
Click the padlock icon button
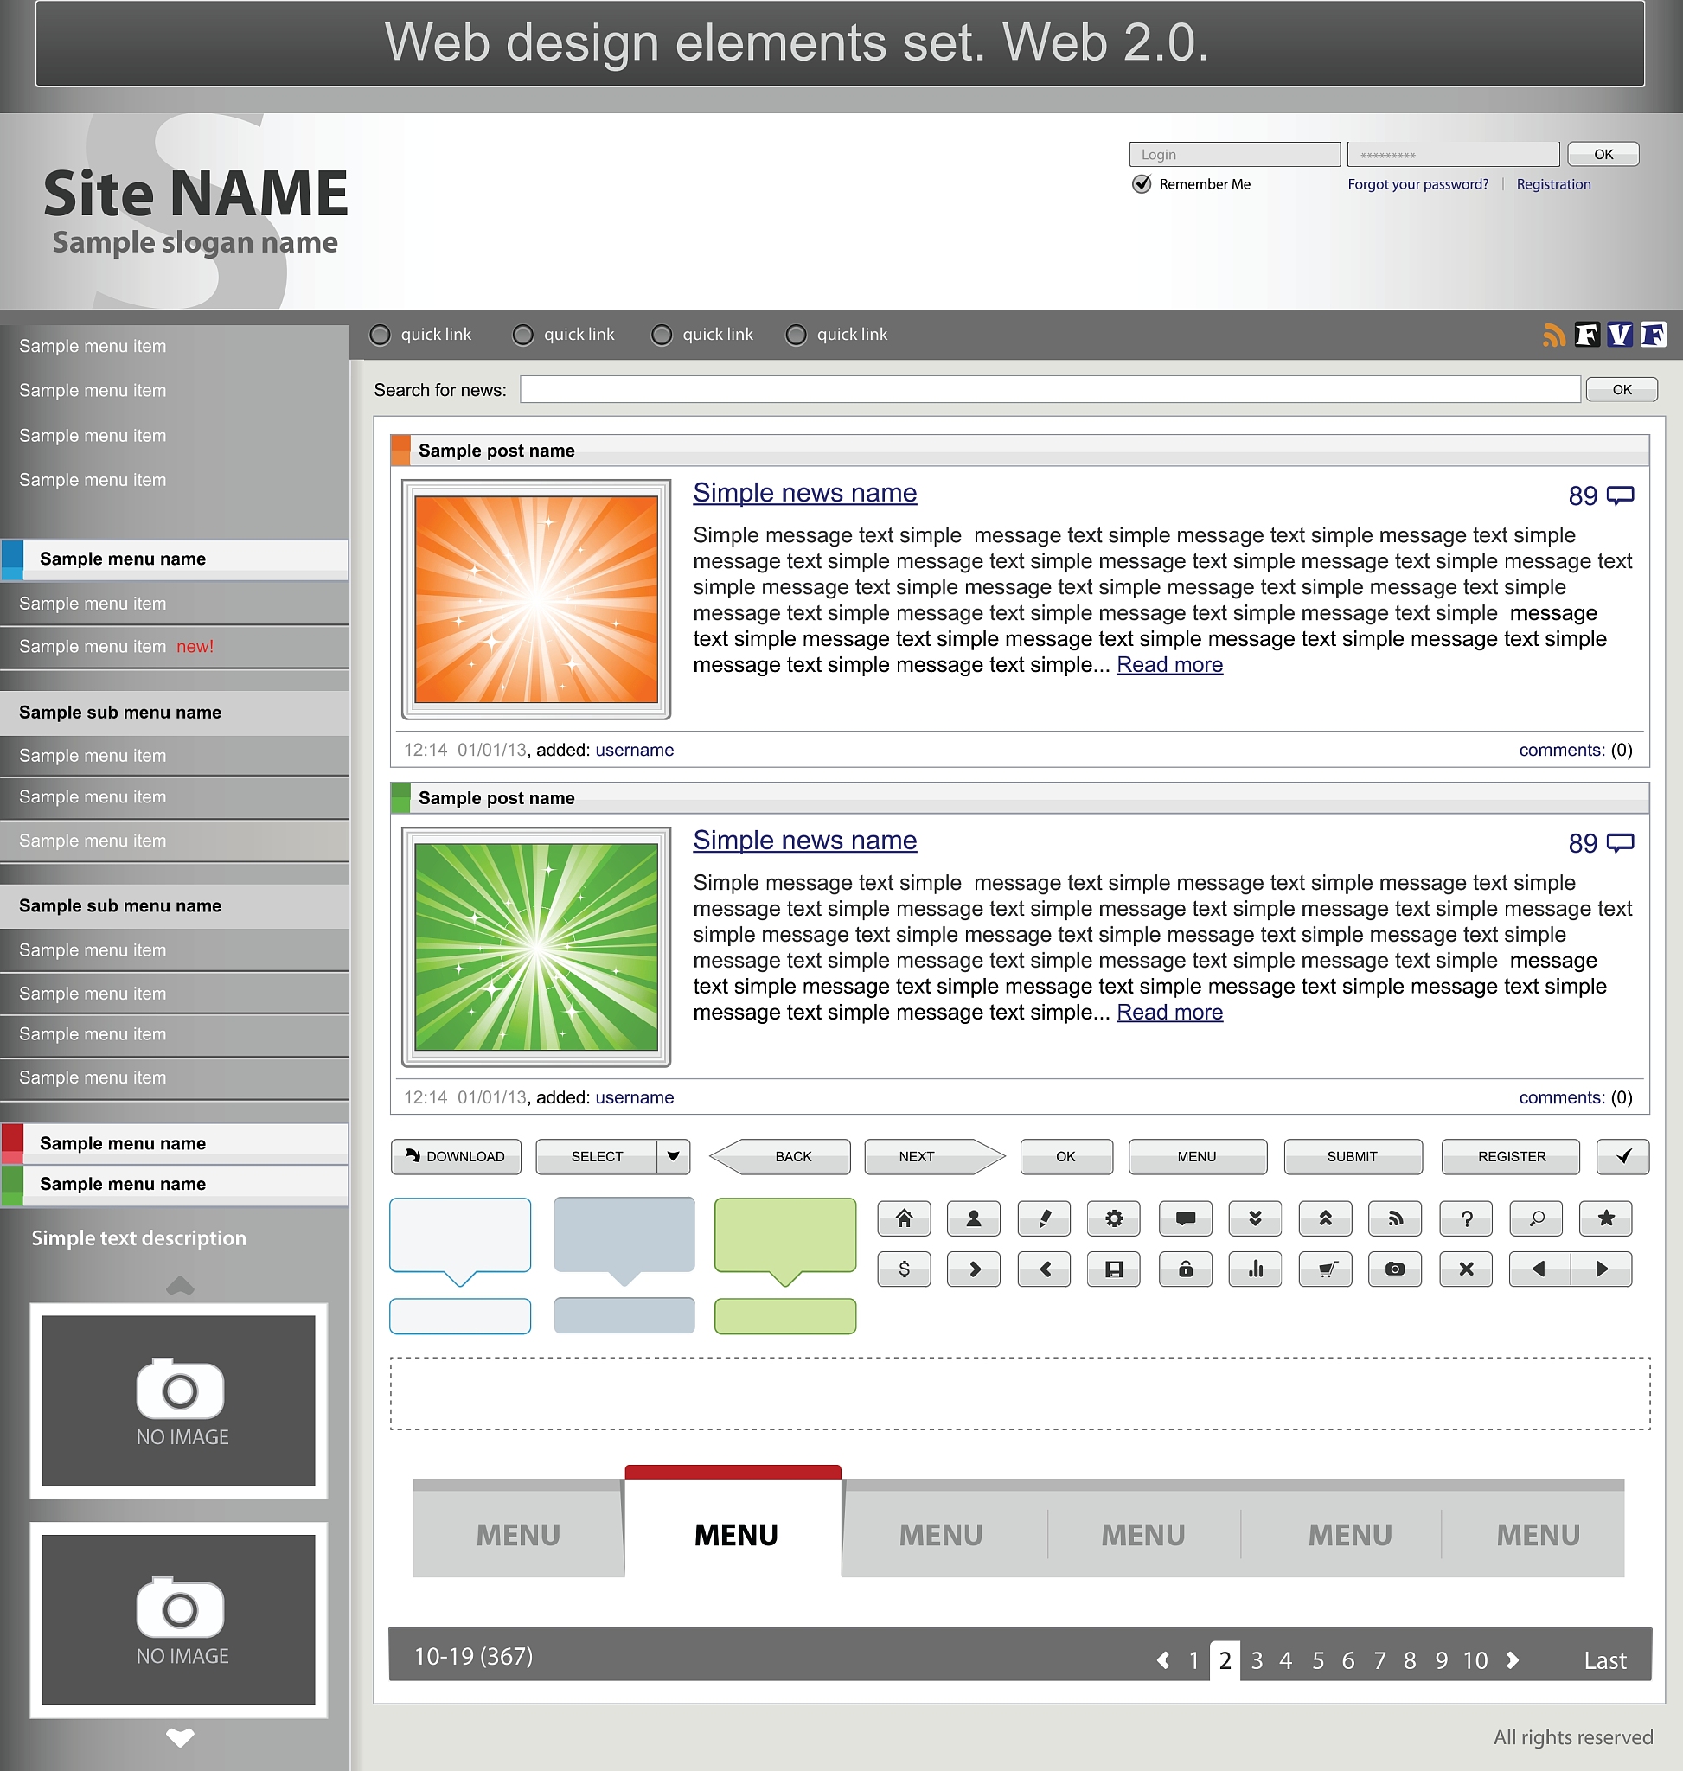click(1185, 1269)
